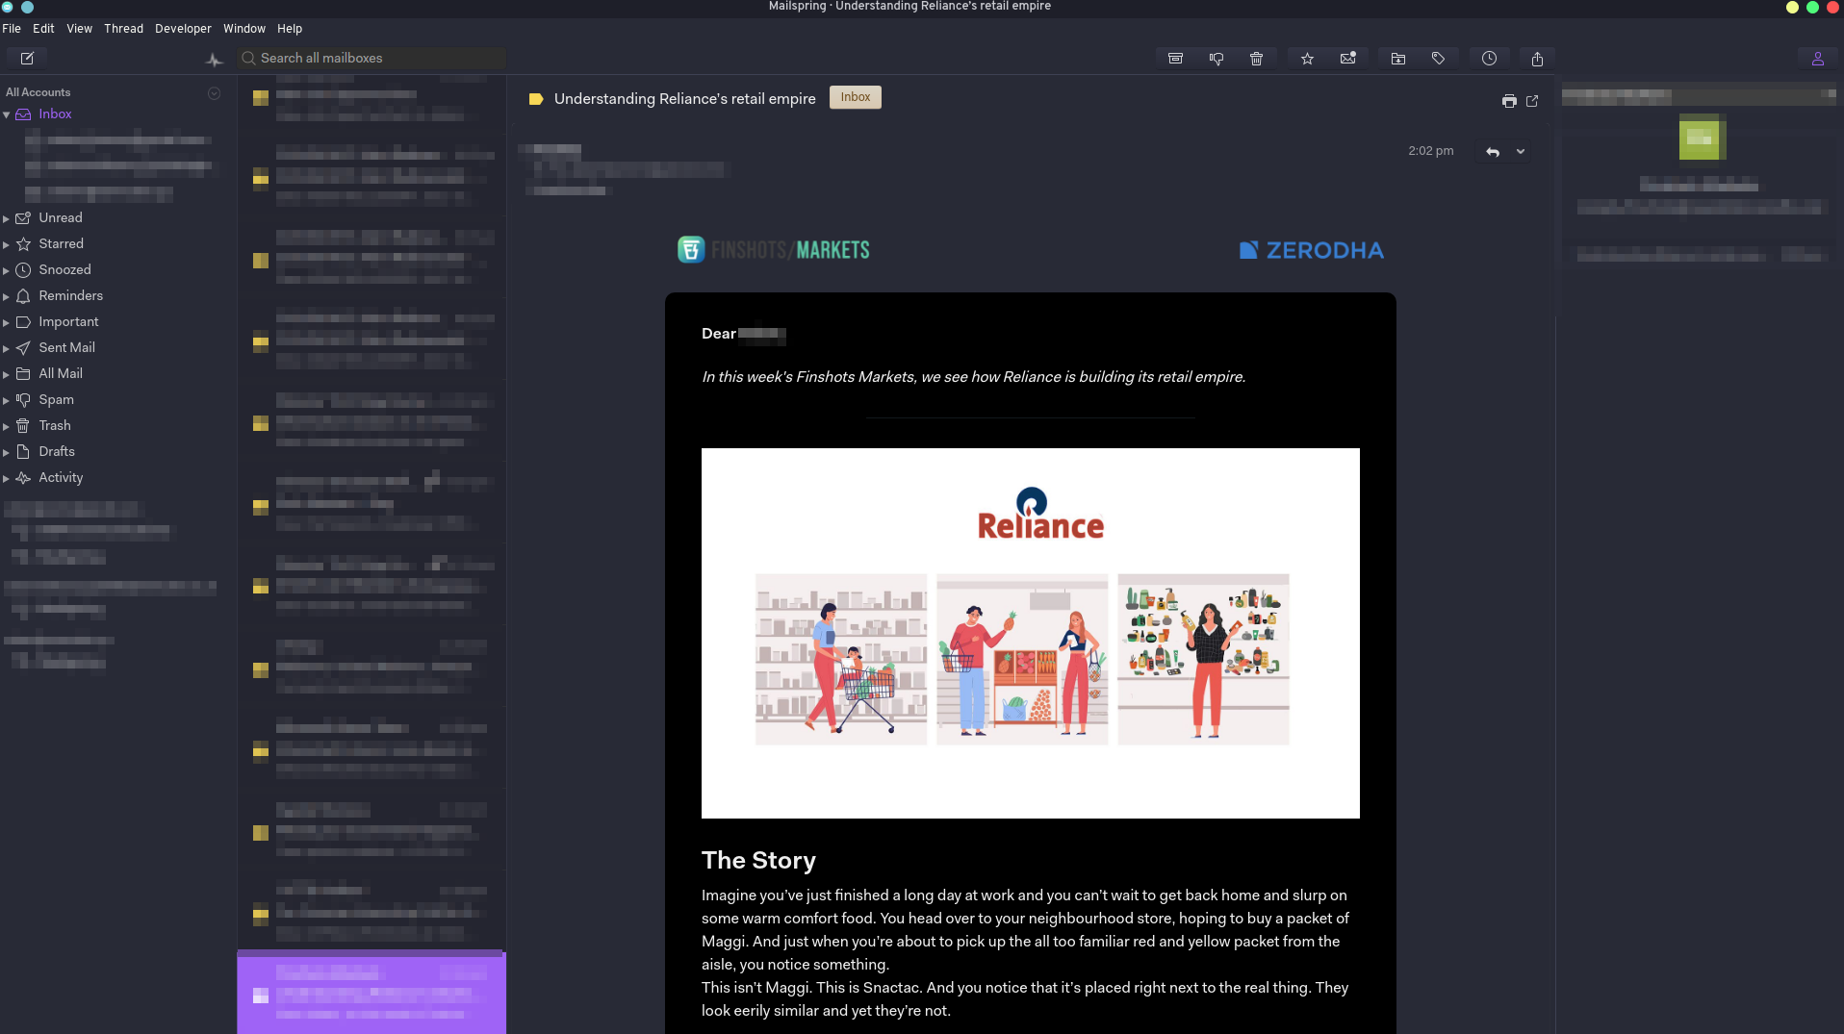Viewport: 1844px width, 1034px height.
Task: Collapse the Inbox tree in the sidebar
Action: pos(7,114)
